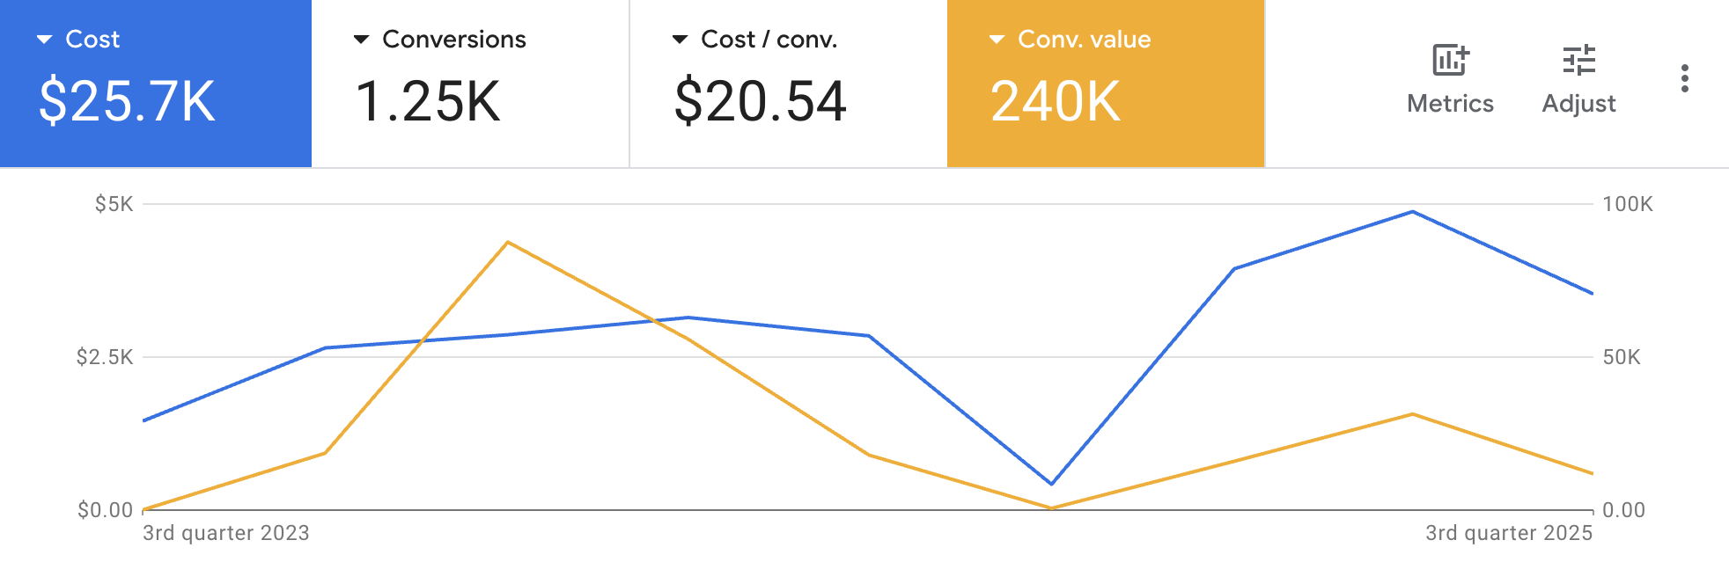
Task: Click the dropdown arrow on Cost metric
Action: click(44, 39)
